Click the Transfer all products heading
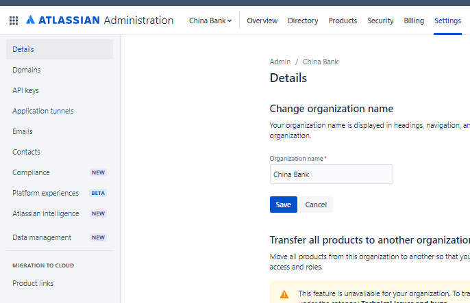470x303 pixels. [369, 240]
